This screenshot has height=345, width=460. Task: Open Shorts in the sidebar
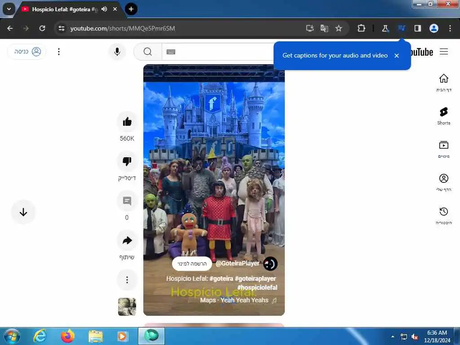pyautogui.click(x=443, y=116)
